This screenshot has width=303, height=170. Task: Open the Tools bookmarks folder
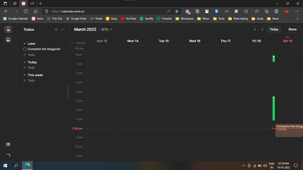click(x=219, y=18)
